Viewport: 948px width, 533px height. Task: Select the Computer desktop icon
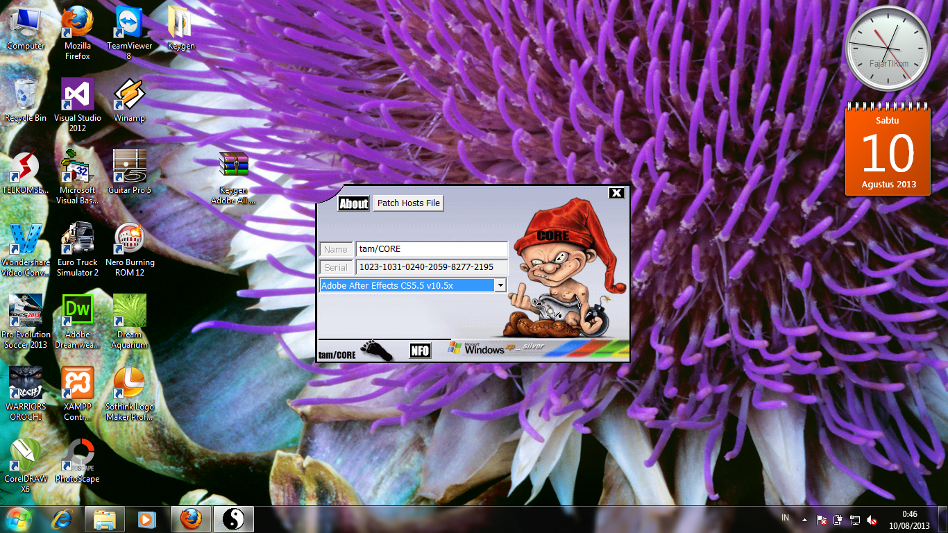click(x=26, y=29)
